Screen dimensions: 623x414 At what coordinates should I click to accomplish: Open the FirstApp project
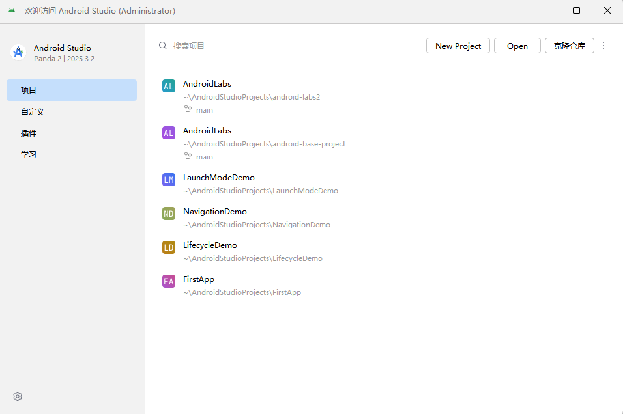point(384,286)
